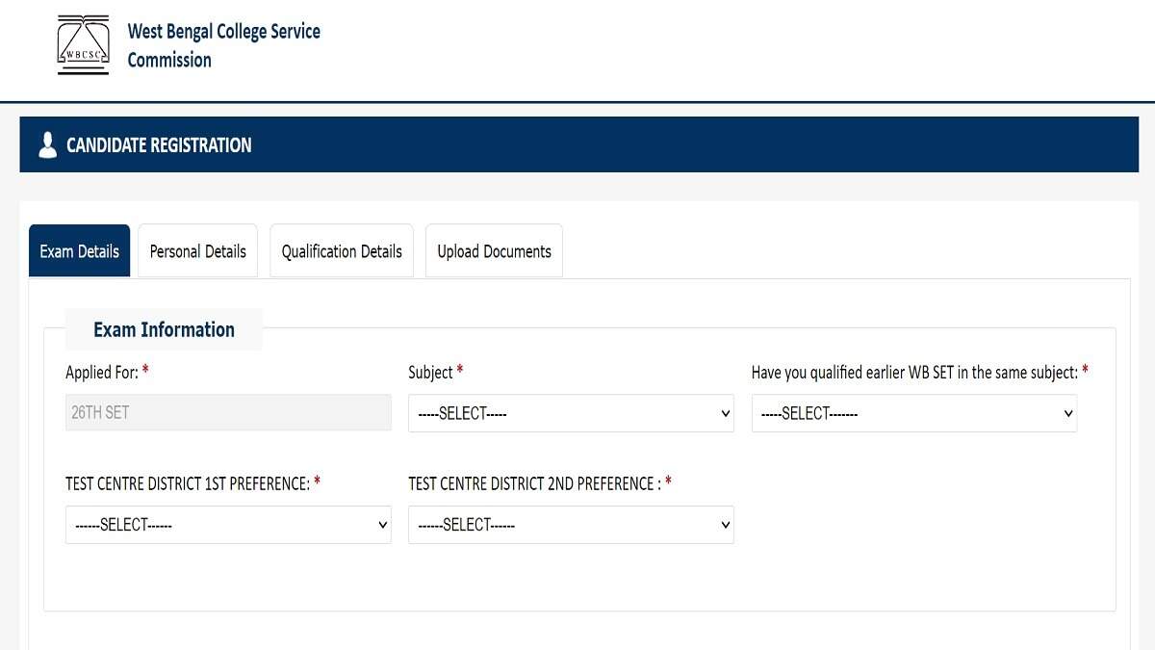1155x650 pixels.
Task: Click the Applied For label
Action: click(x=102, y=372)
